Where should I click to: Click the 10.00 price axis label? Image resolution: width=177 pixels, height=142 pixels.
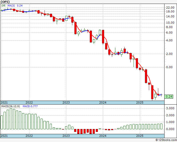(170, 23)
